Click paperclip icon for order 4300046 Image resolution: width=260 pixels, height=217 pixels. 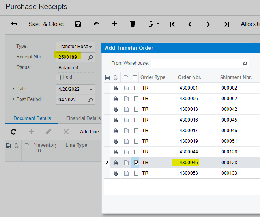pyautogui.click(x=116, y=163)
